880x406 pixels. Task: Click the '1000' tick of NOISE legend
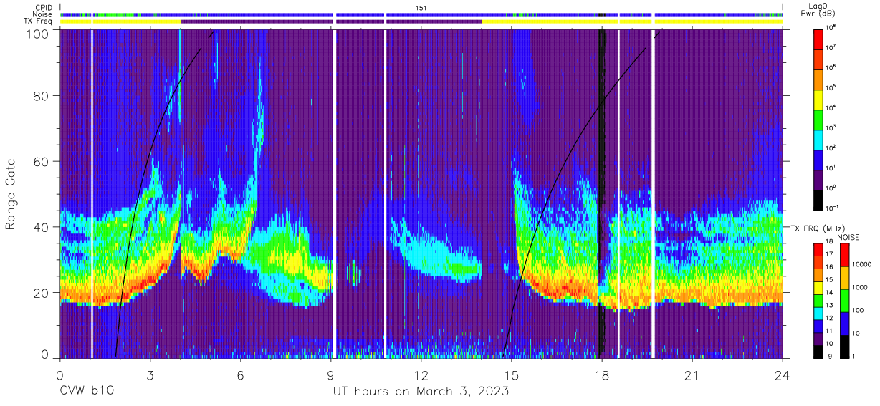[x=861, y=289]
